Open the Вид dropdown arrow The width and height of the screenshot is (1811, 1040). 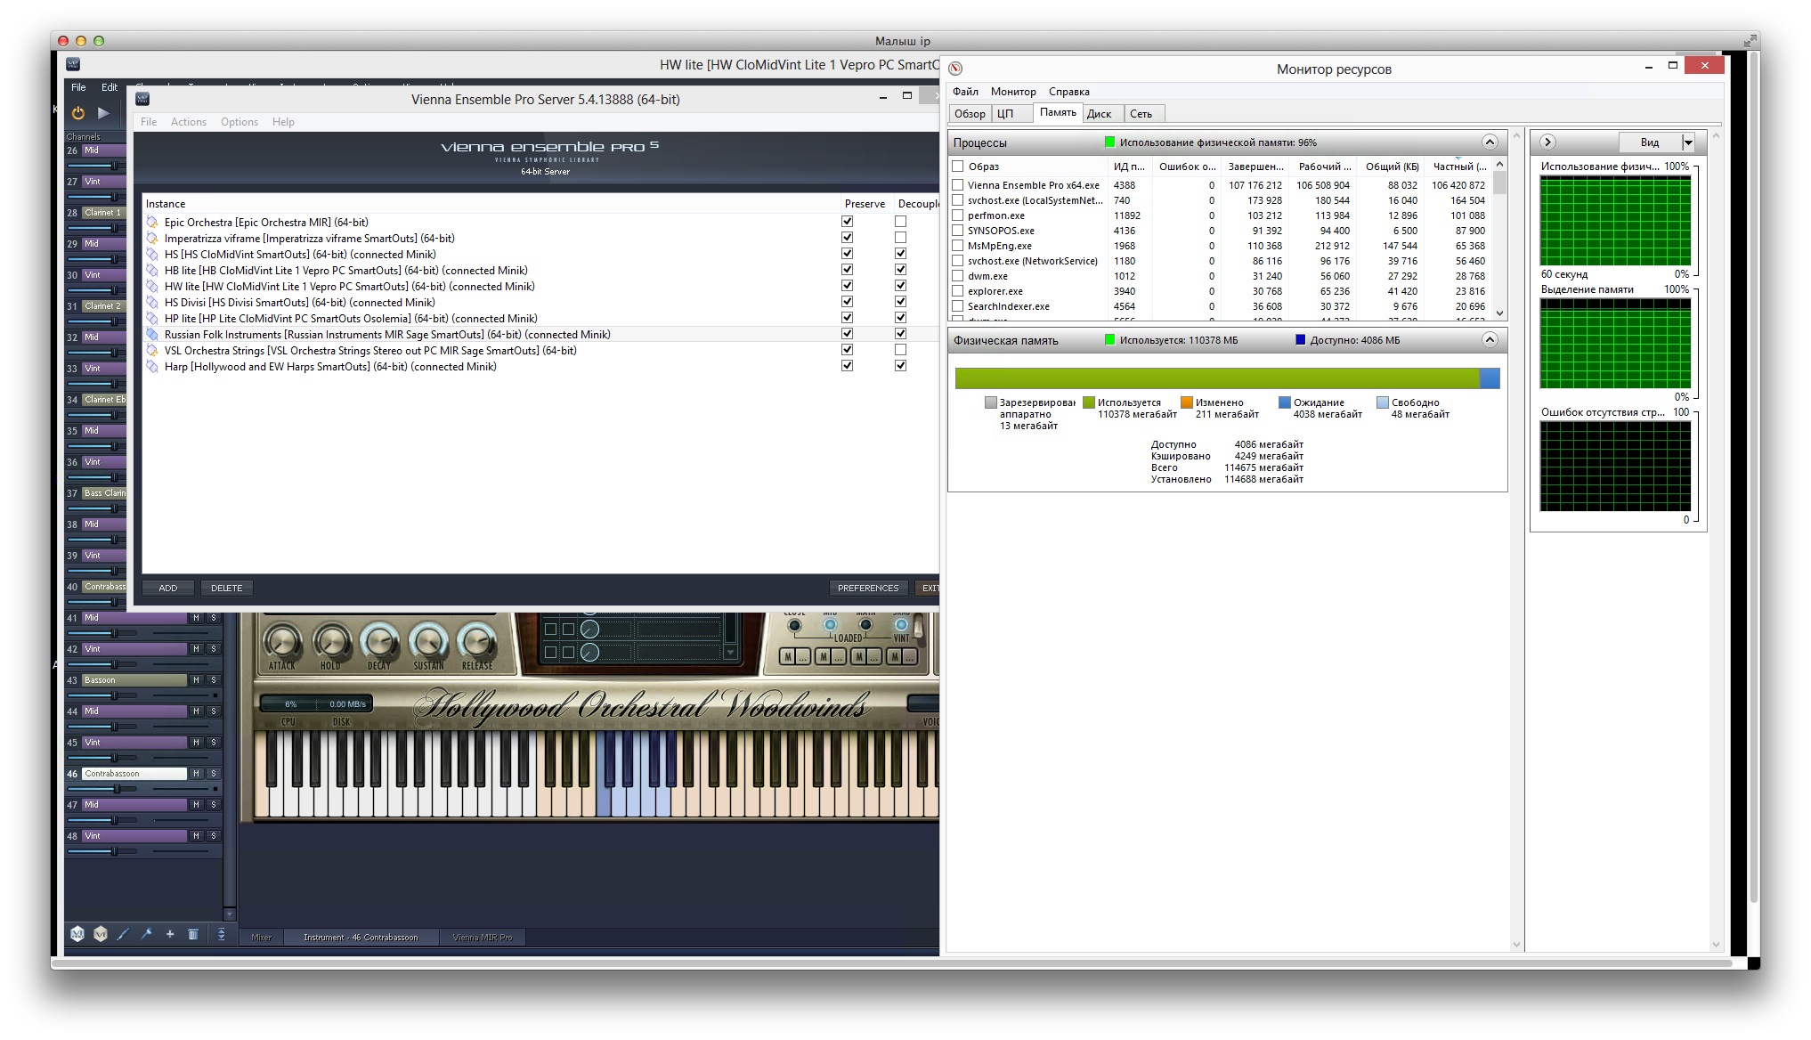pyautogui.click(x=1687, y=142)
